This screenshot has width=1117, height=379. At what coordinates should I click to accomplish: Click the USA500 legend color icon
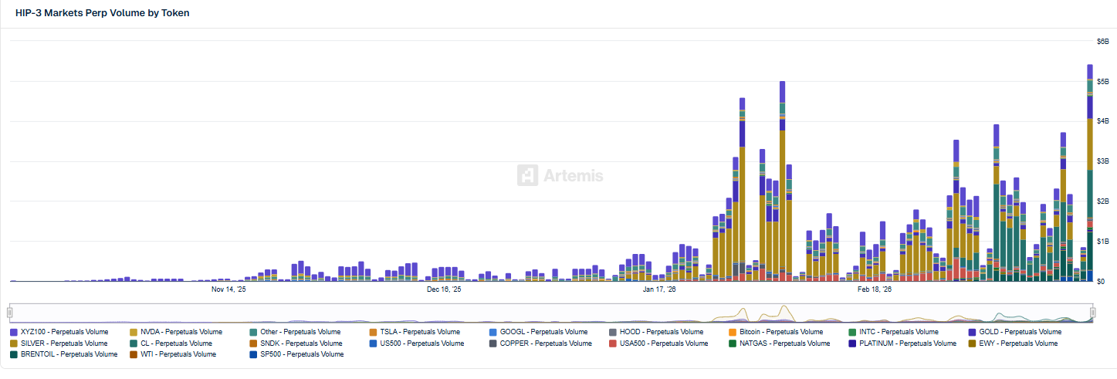click(613, 343)
